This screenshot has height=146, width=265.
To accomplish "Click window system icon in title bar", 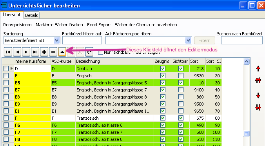I will [x=4, y=5].
